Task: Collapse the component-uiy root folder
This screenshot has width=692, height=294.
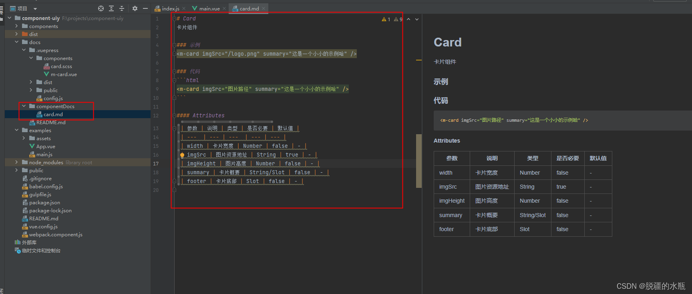Action: point(9,18)
